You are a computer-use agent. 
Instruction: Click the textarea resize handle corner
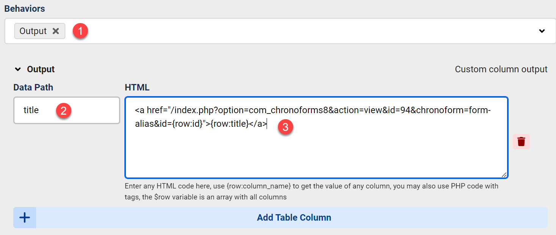(x=504, y=174)
